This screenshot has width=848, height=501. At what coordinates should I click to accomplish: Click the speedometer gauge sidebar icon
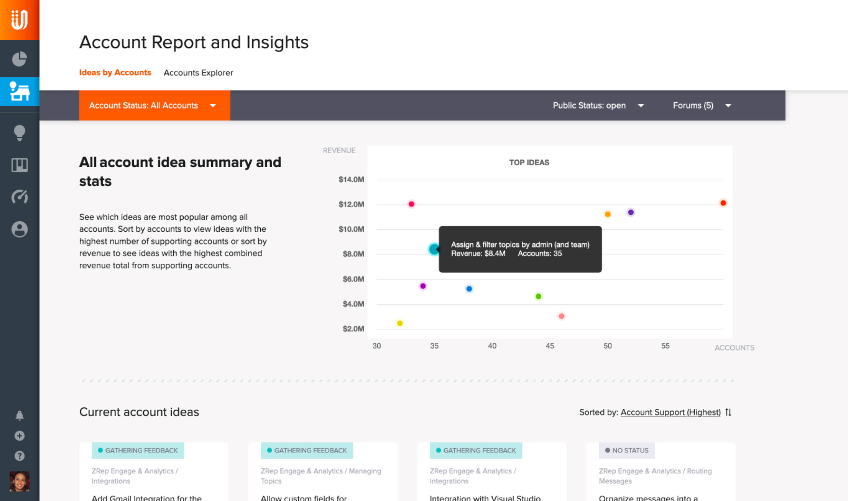20,197
